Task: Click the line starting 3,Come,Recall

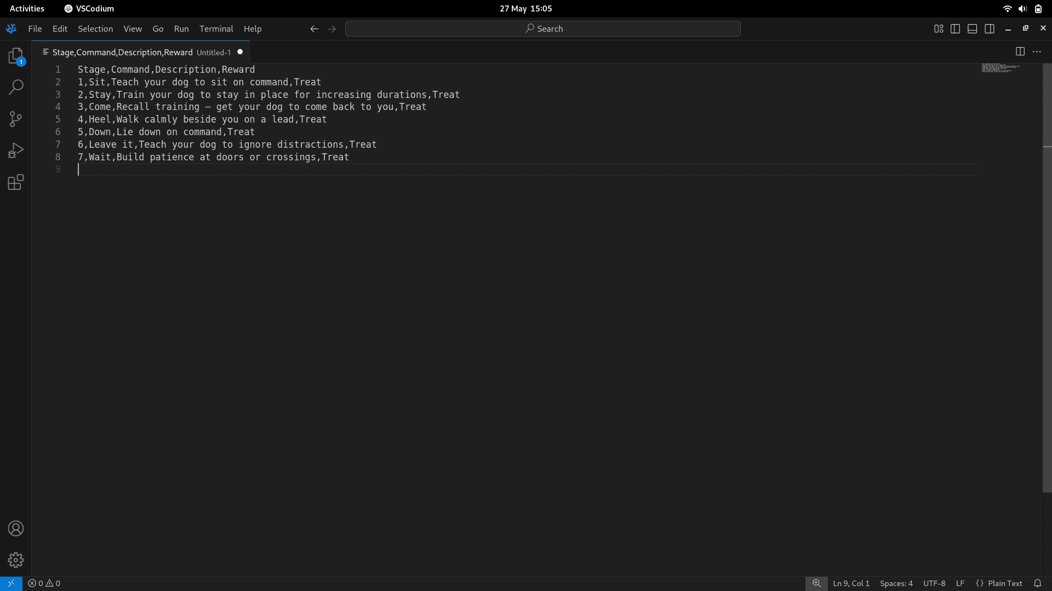Action: pos(252,107)
